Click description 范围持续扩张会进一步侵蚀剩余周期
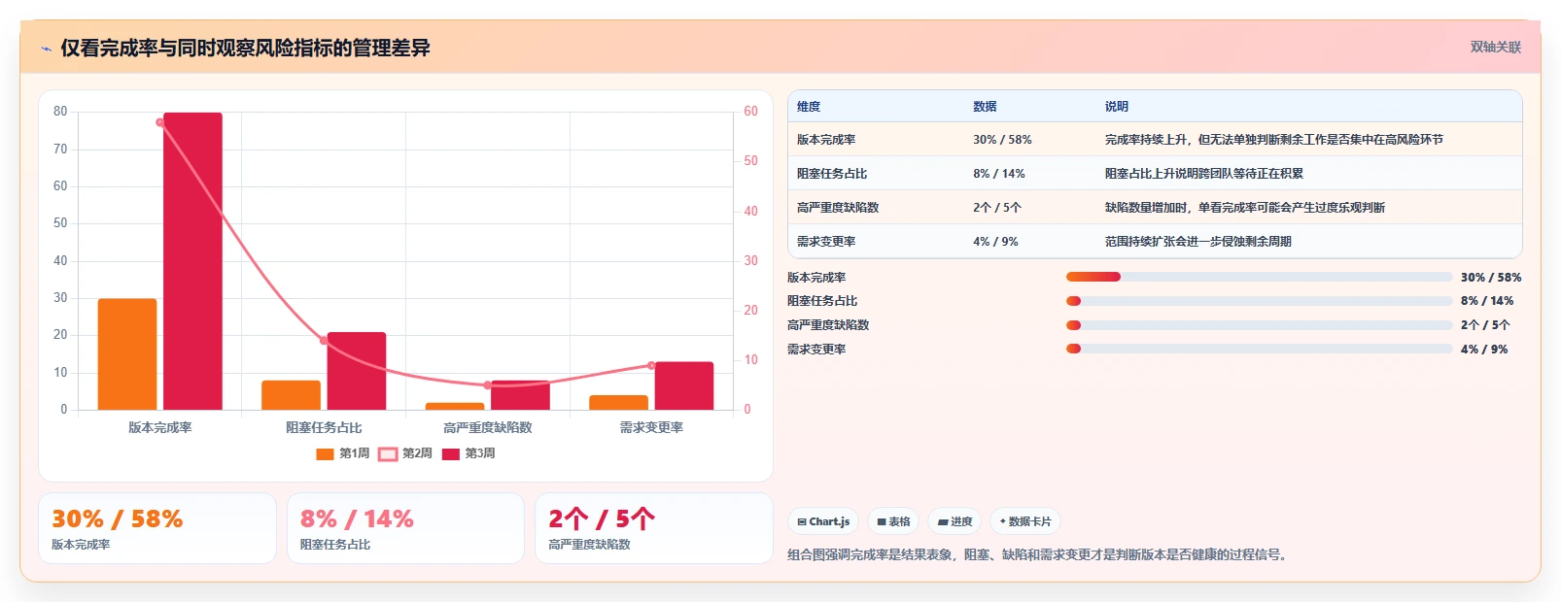1561x602 pixels. point(1198,242)
